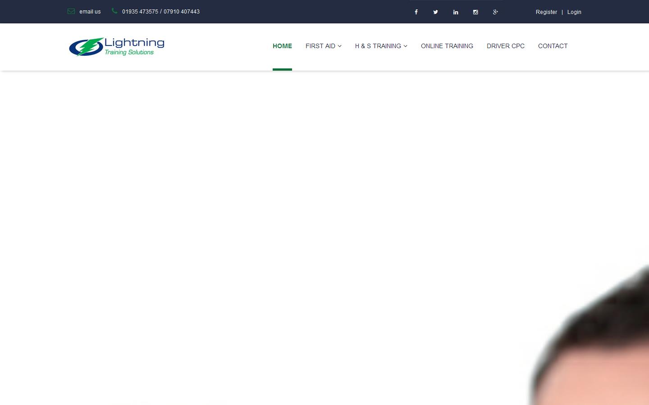This screenshot has width=649, height=405.
Task: Click the LinkedIn social icon
Action: click(x=456, y=12)
